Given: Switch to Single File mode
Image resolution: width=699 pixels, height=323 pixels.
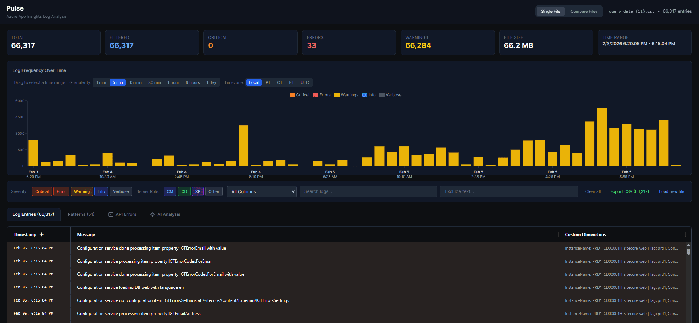Looking at the screenshot, I should (550, 11).
